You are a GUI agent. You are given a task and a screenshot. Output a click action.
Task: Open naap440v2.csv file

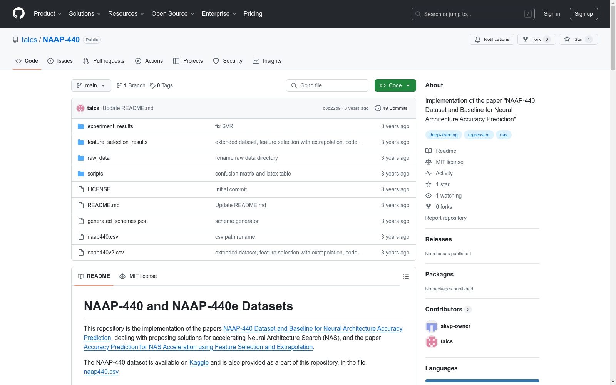[x=105, y=253]
